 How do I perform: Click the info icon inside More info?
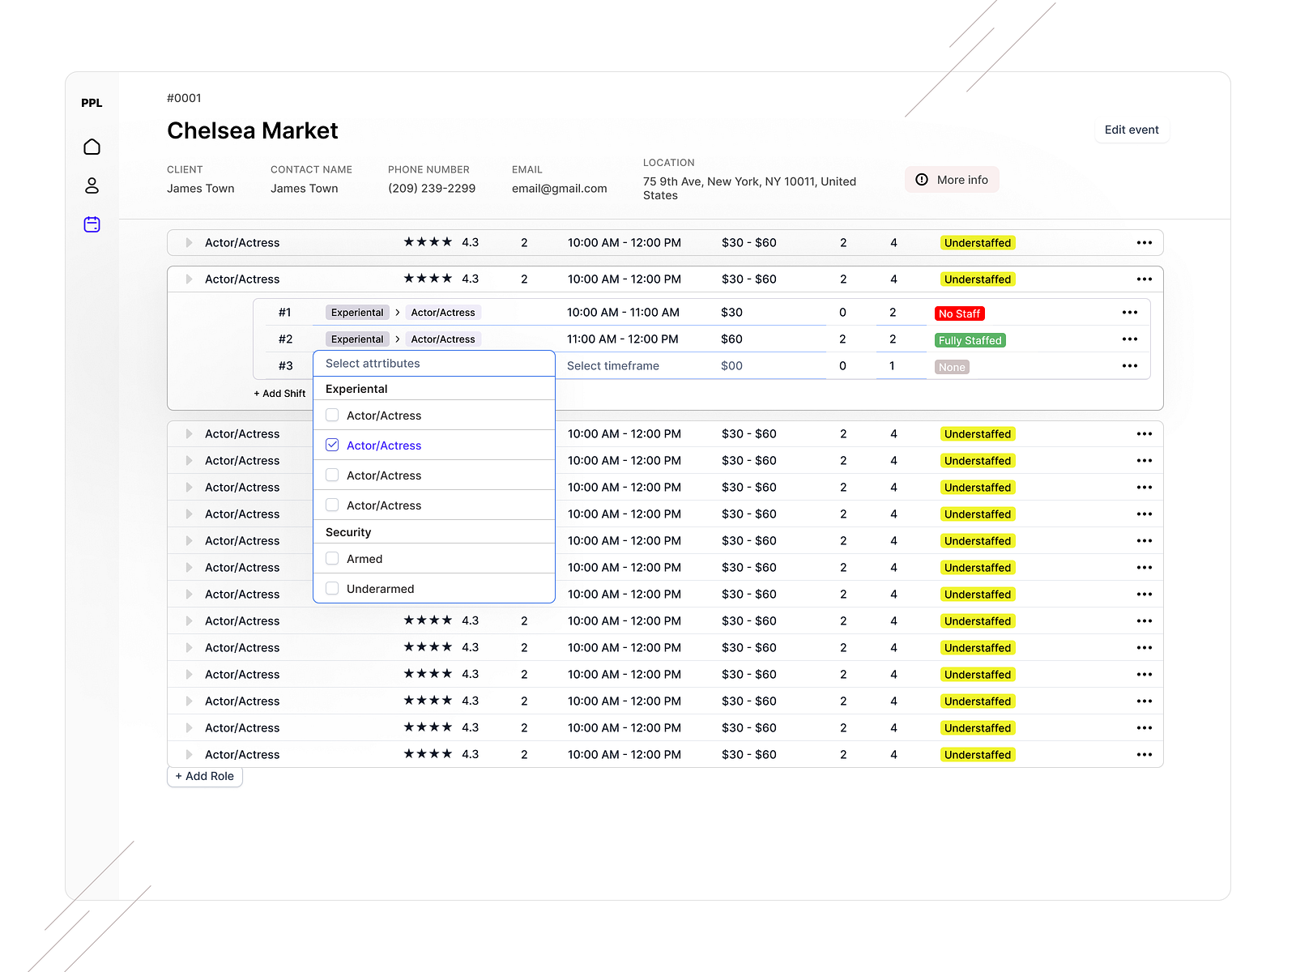923,179
